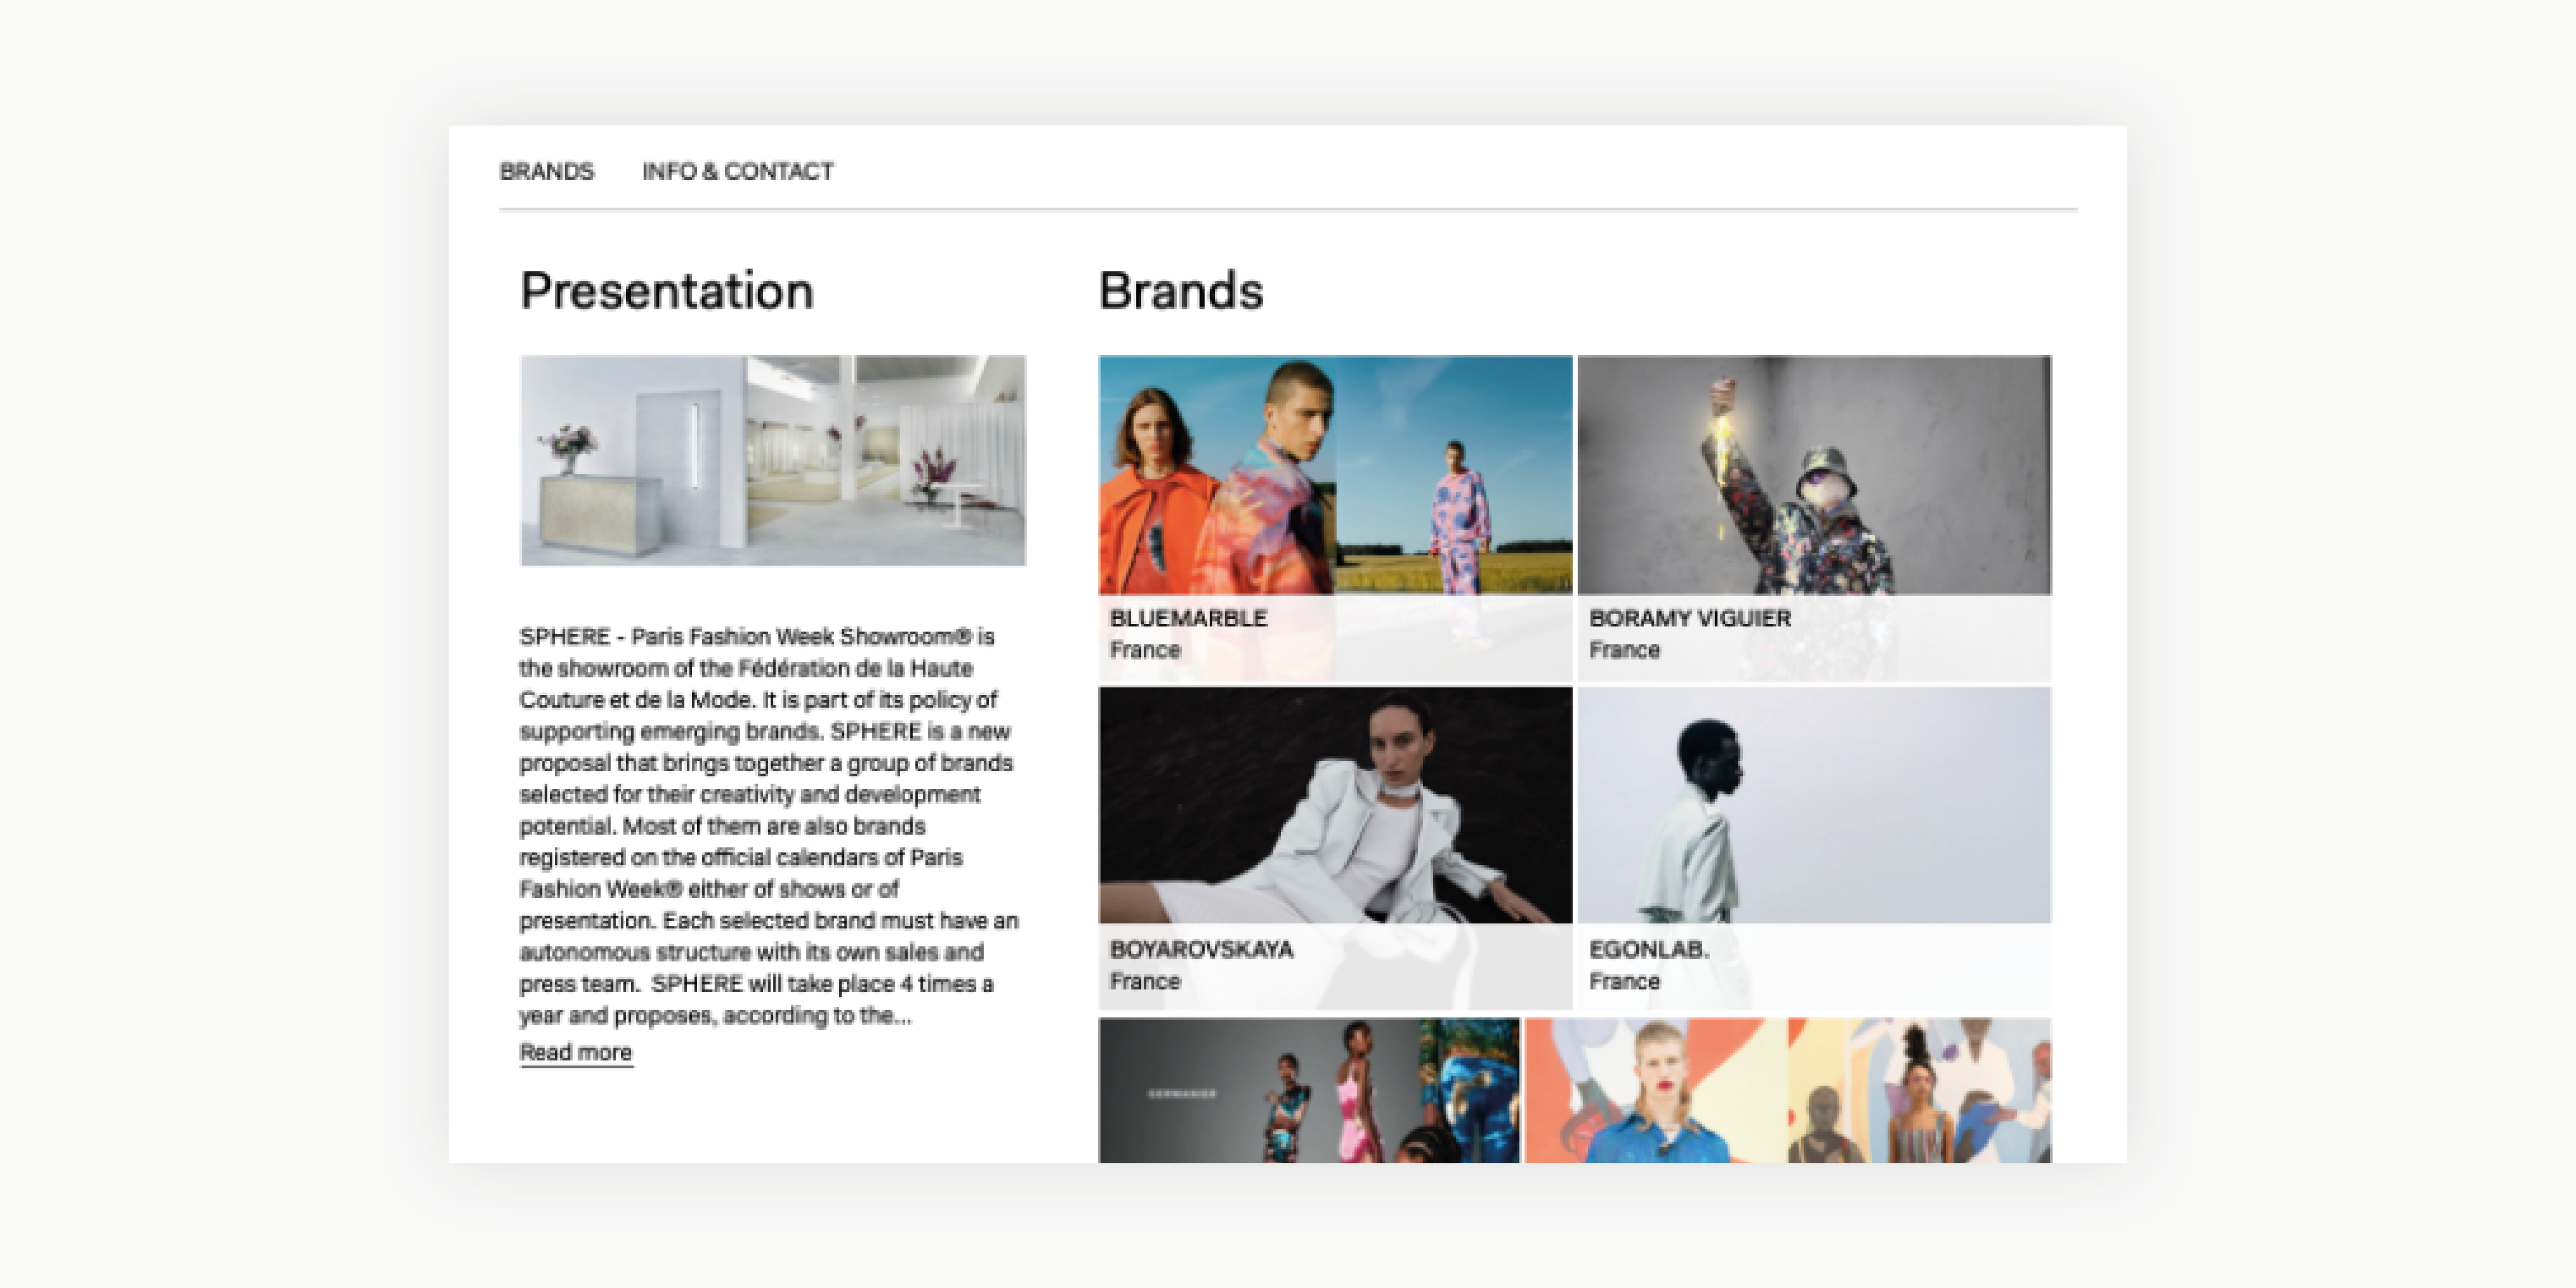Click France under BORAMY VIGUIER

pos(1624,650)
